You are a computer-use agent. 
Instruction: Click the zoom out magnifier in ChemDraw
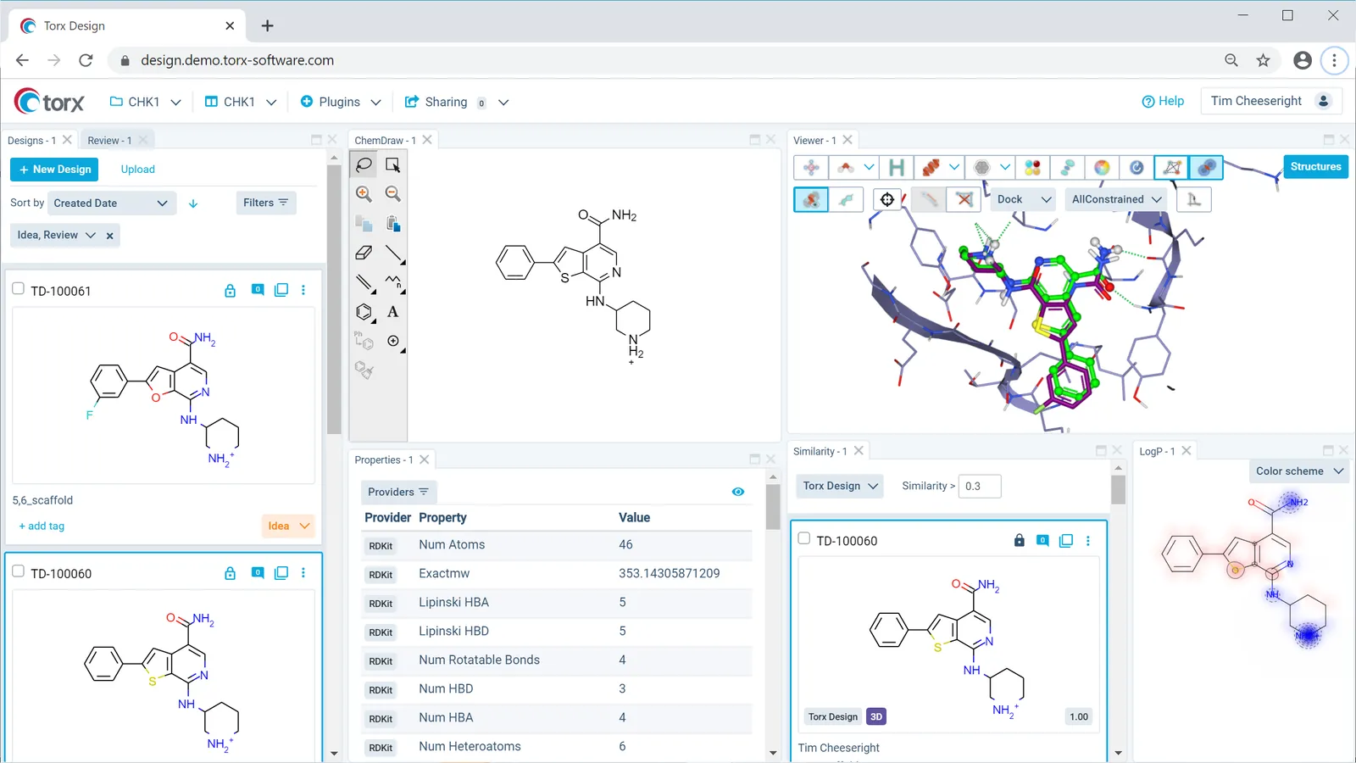(x=392, y=194)
